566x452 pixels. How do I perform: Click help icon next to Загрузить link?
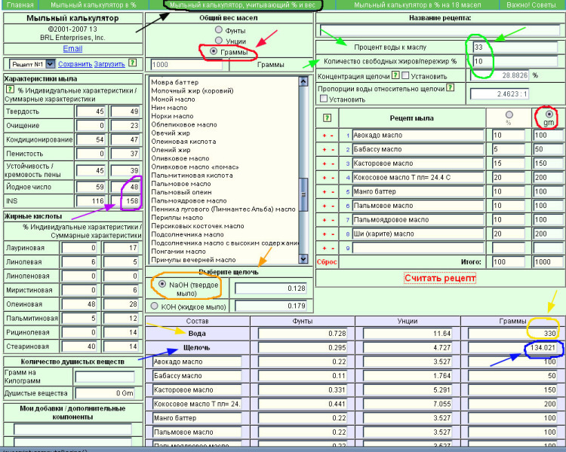click(133, 63)
